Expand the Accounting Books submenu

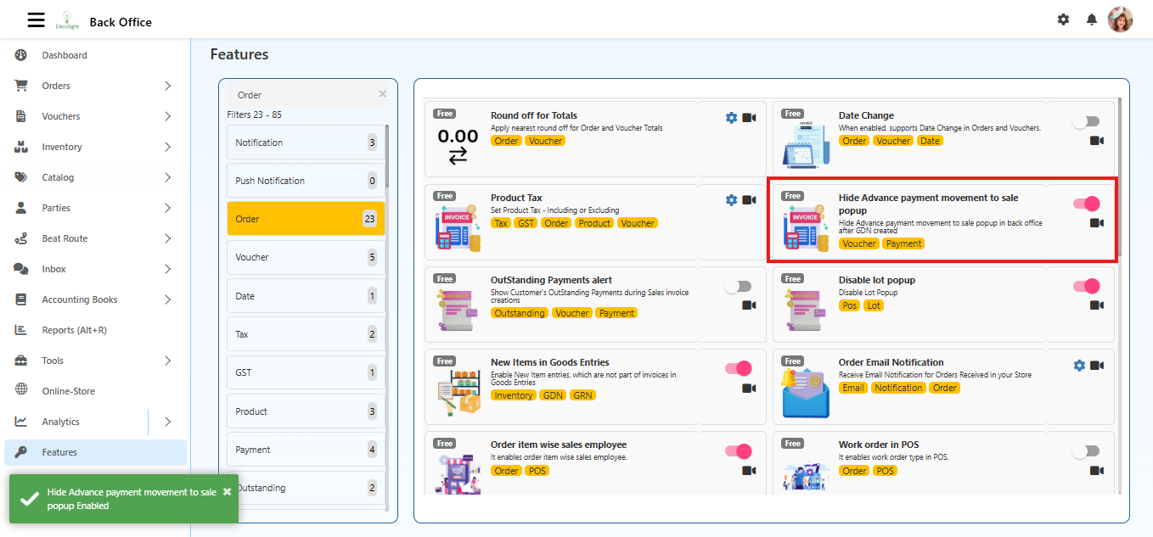coord(167,299)
